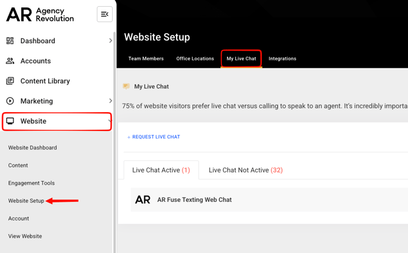Switch to the Team Members tab
This screenshot has height=253, width=408.
pyautogui.click(x=146, y=59)
